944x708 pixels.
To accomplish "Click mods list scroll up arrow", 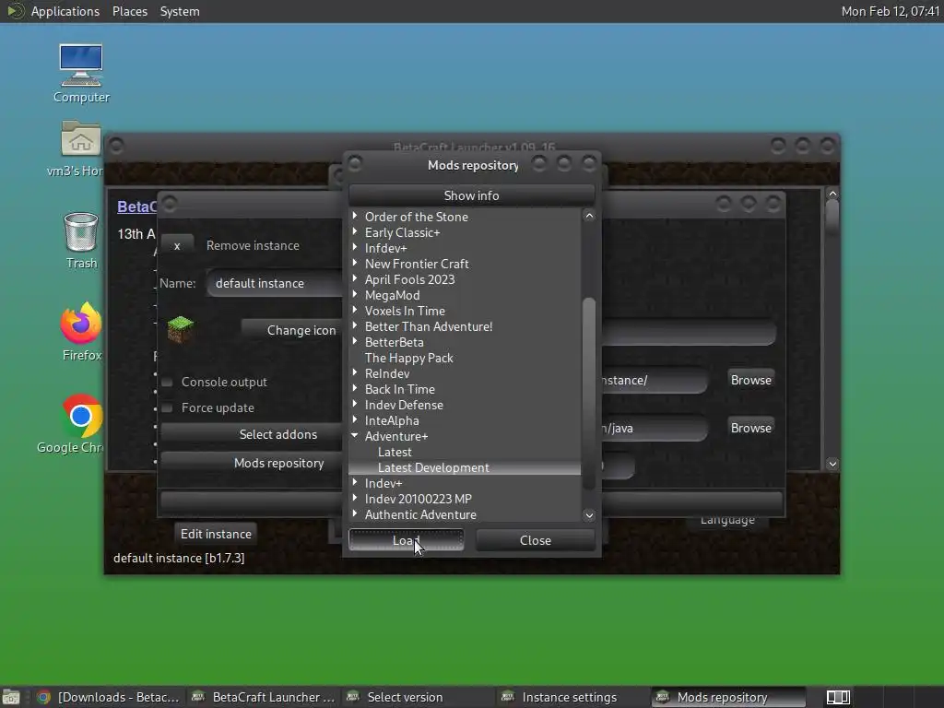I will 589,216.
